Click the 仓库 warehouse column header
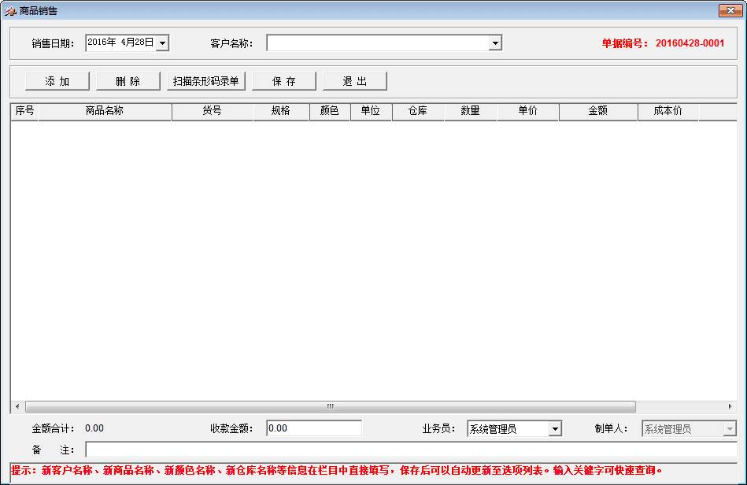The image size is (747, 485). coord(418,111)
